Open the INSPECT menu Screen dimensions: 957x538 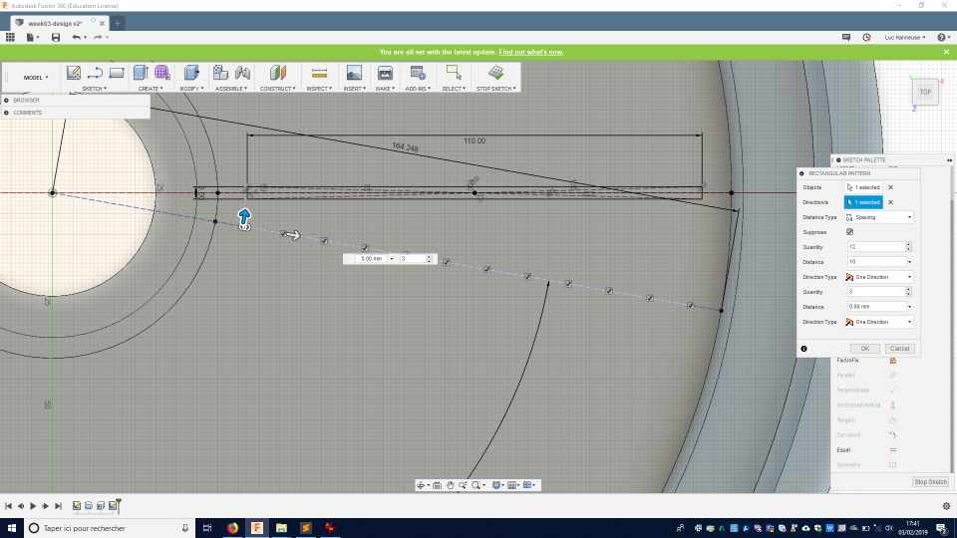319,89
